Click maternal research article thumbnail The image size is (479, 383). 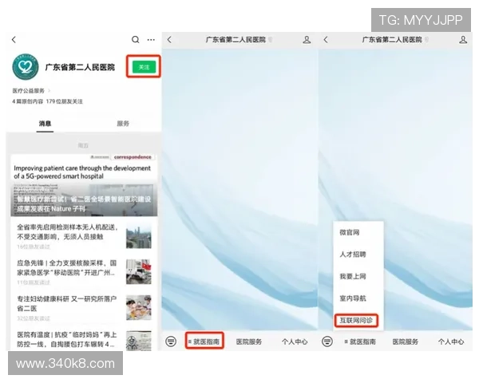139,307
